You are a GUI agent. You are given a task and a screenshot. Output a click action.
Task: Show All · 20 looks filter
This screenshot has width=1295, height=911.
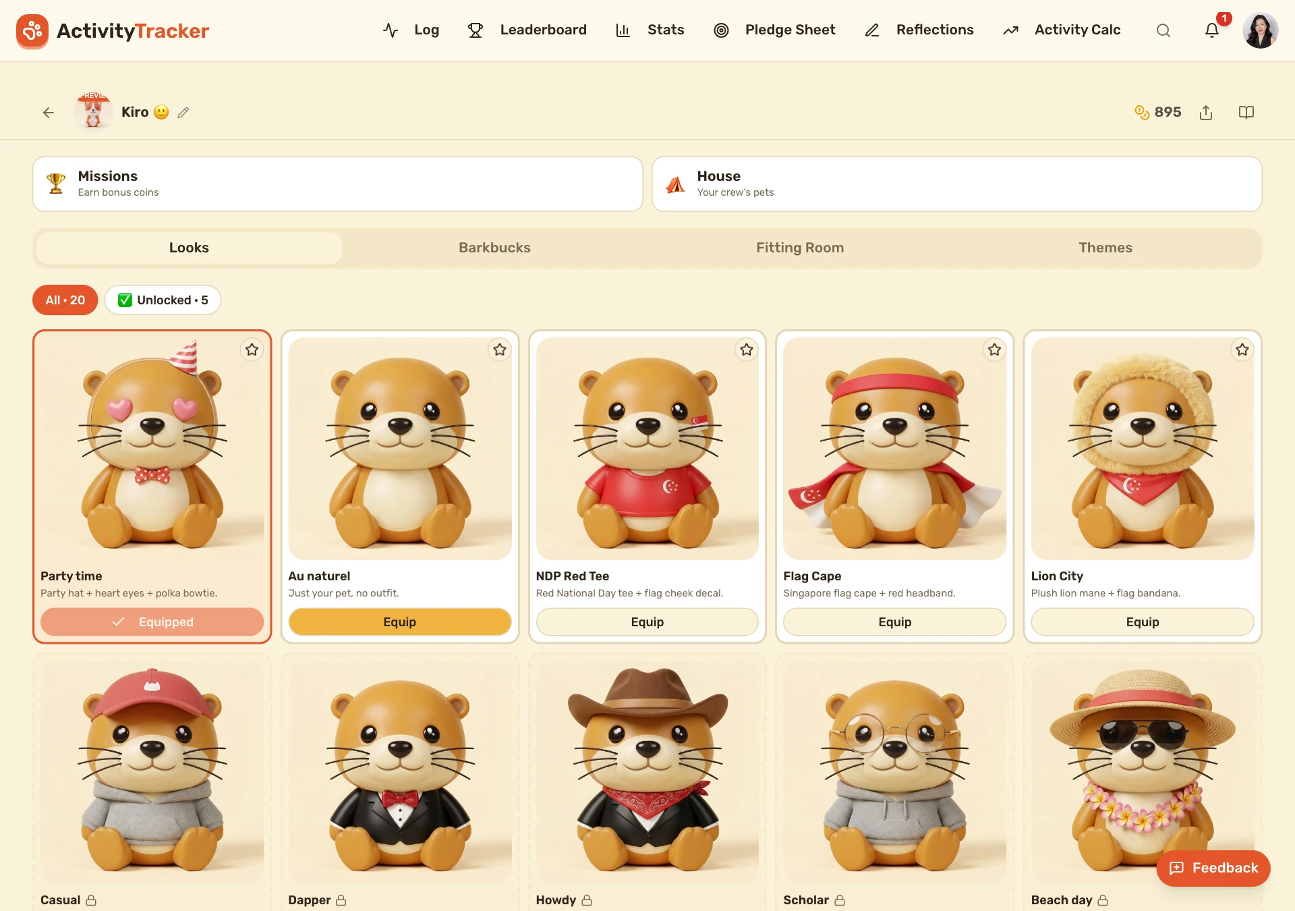click(x=65, y=300)
